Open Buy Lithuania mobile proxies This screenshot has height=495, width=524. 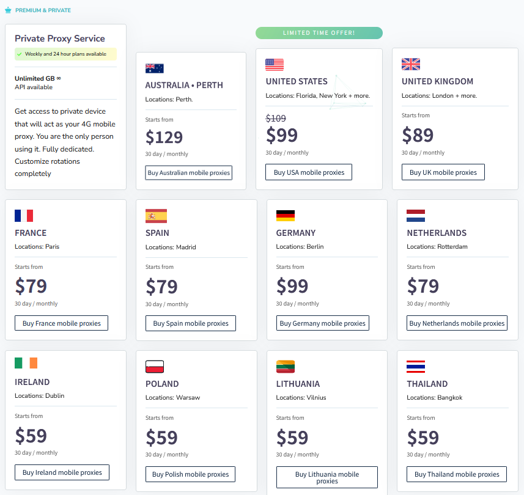click(327, 477)
